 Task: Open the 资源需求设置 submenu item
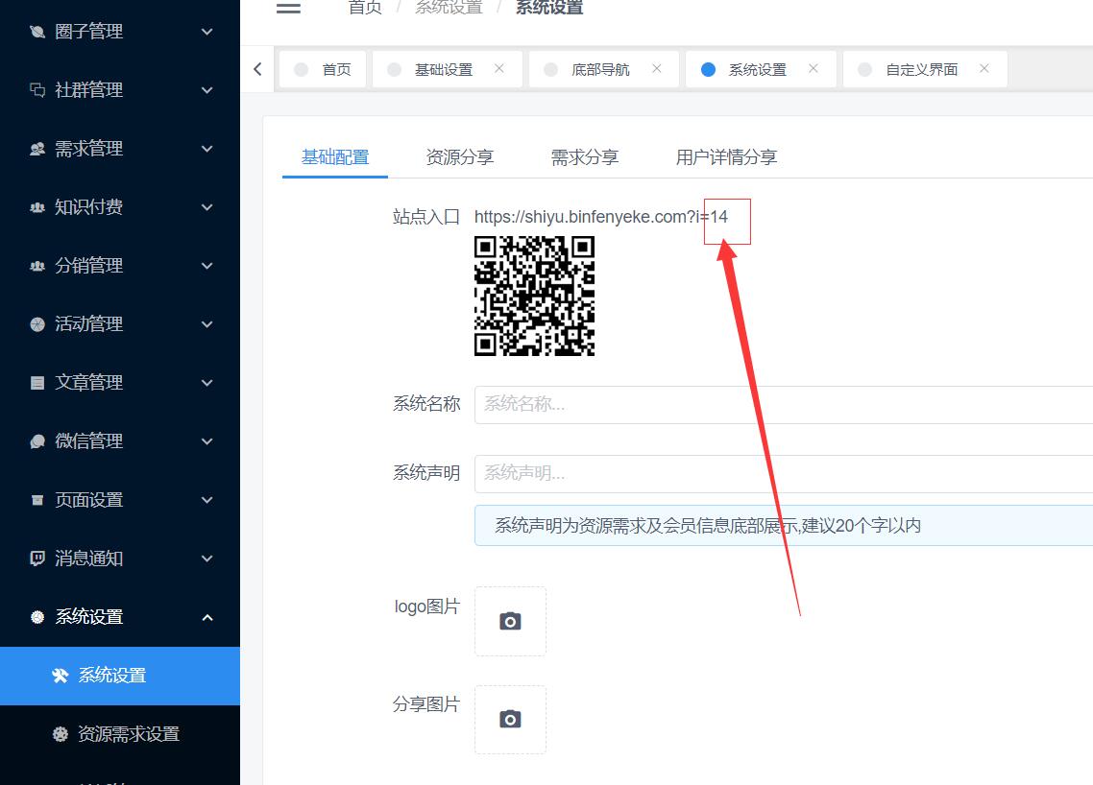(x=120, y=734)
